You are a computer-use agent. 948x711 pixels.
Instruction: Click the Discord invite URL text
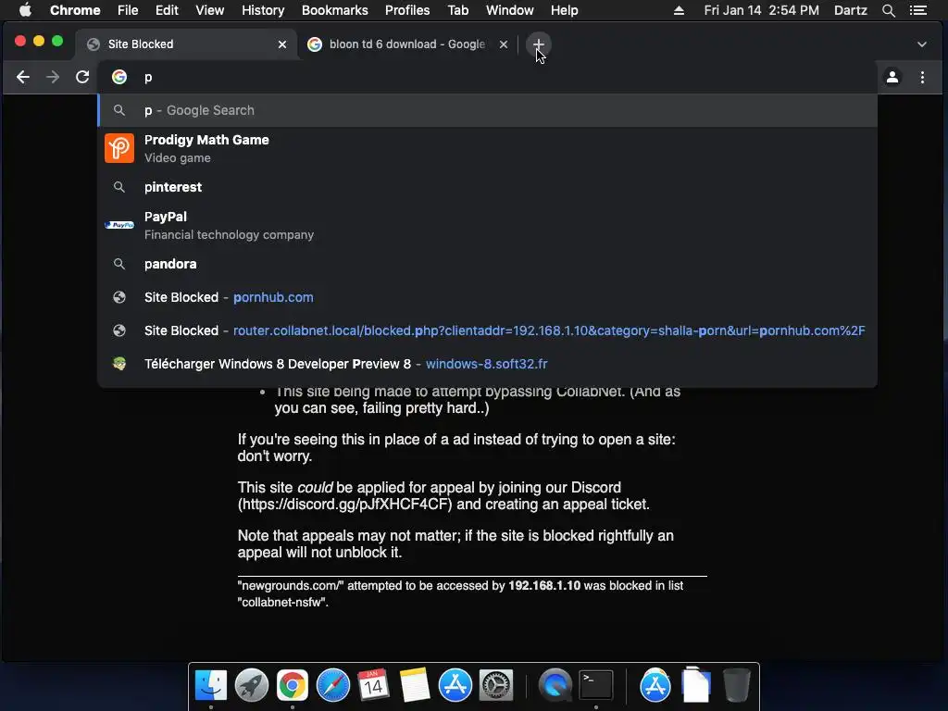pos(345,505)
